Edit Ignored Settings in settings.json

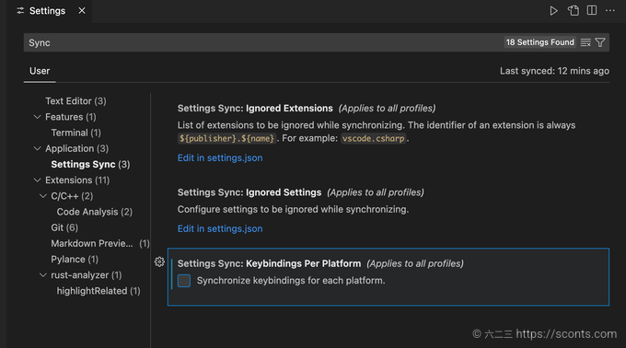pyautogui.click(x=220, y=228)
